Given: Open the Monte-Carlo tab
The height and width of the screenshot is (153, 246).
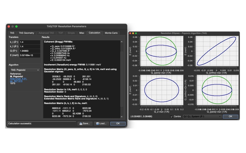Looking at the screenshot, I should 111,33.
